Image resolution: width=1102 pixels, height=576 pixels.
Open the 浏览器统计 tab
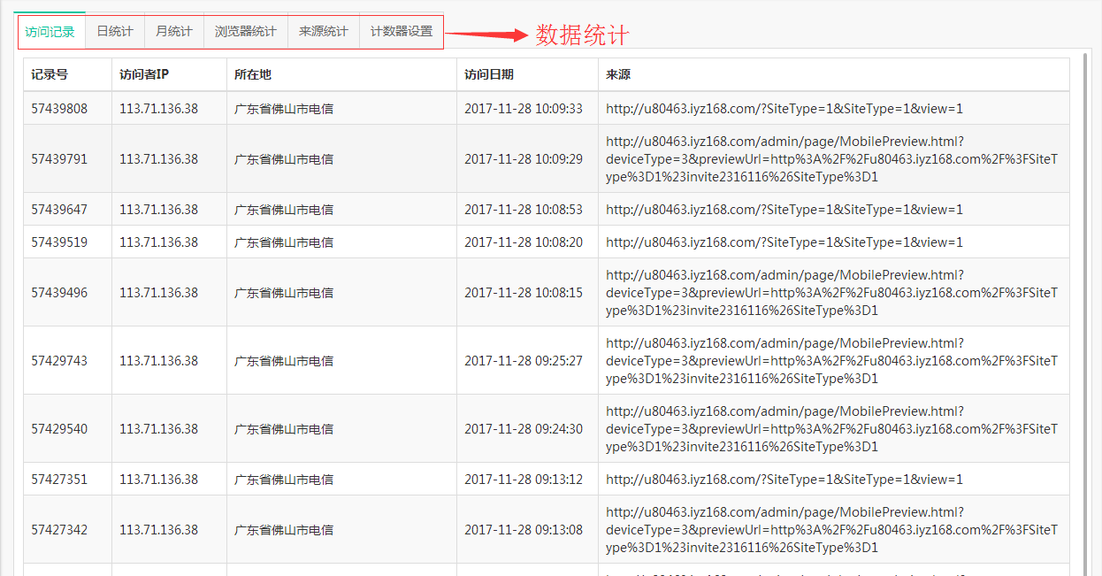(x=246, y=32)
